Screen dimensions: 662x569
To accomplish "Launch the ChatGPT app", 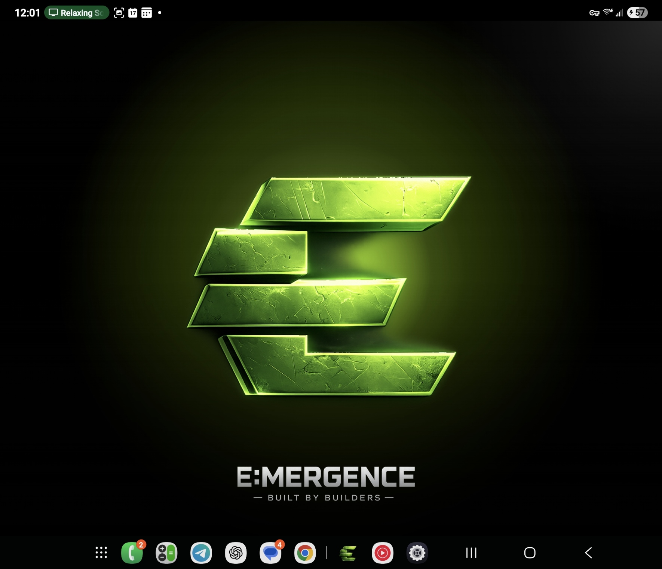I will point(235,553).
